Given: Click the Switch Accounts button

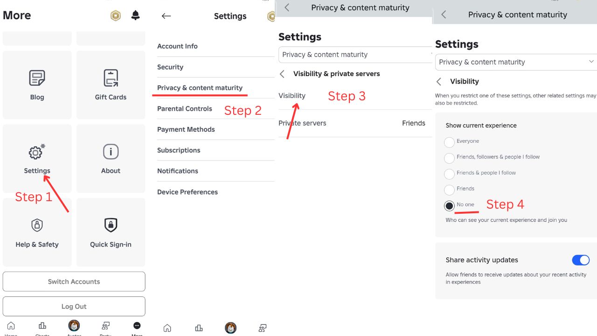Looking at the screenshot, I should coord(74,281).
